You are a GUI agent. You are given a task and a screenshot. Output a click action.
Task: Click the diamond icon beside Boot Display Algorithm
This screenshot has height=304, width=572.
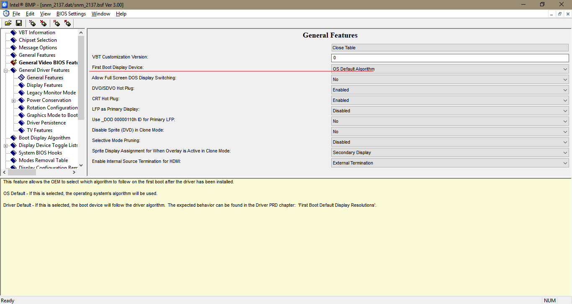(14, 138)
